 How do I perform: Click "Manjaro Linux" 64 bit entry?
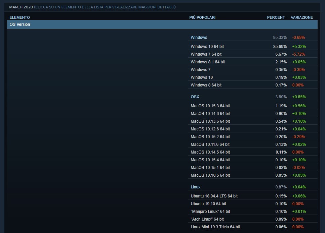click(253, 211)
